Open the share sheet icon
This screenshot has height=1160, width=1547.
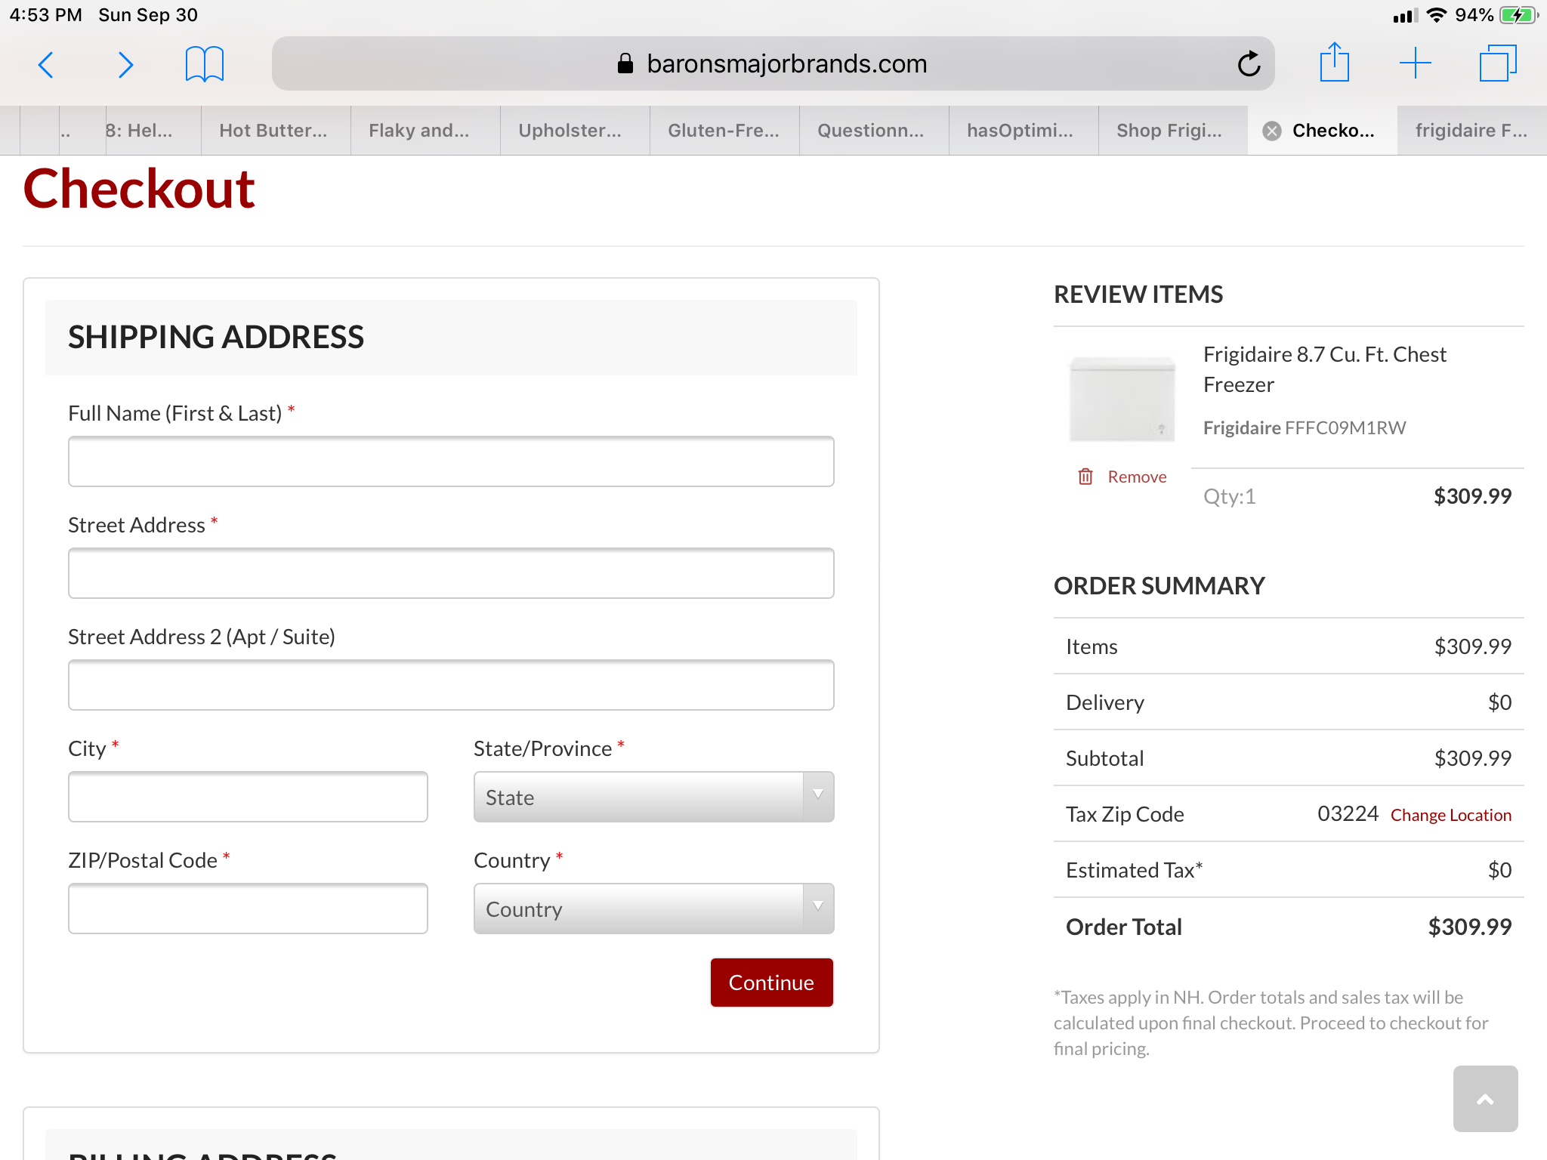1335,62
